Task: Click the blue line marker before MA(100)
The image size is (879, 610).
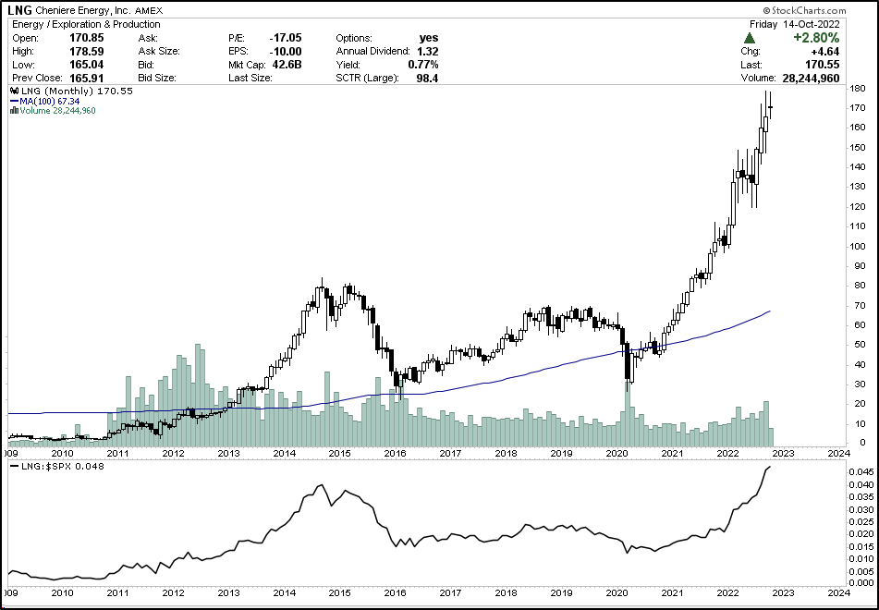Action: pos(14,102)
